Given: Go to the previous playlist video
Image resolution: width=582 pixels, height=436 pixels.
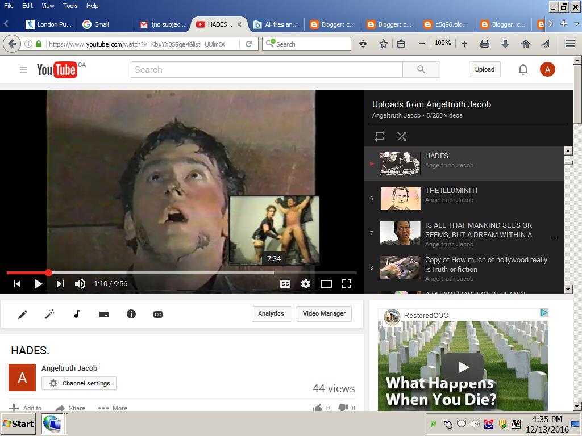Looking at the screenshot, I should [17, 284].
